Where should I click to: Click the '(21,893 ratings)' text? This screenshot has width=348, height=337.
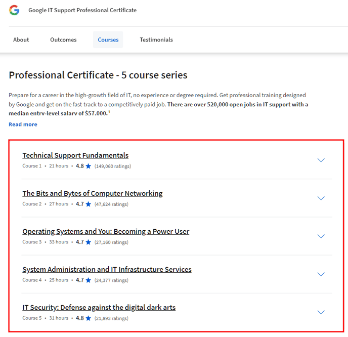tap(111, 318)
